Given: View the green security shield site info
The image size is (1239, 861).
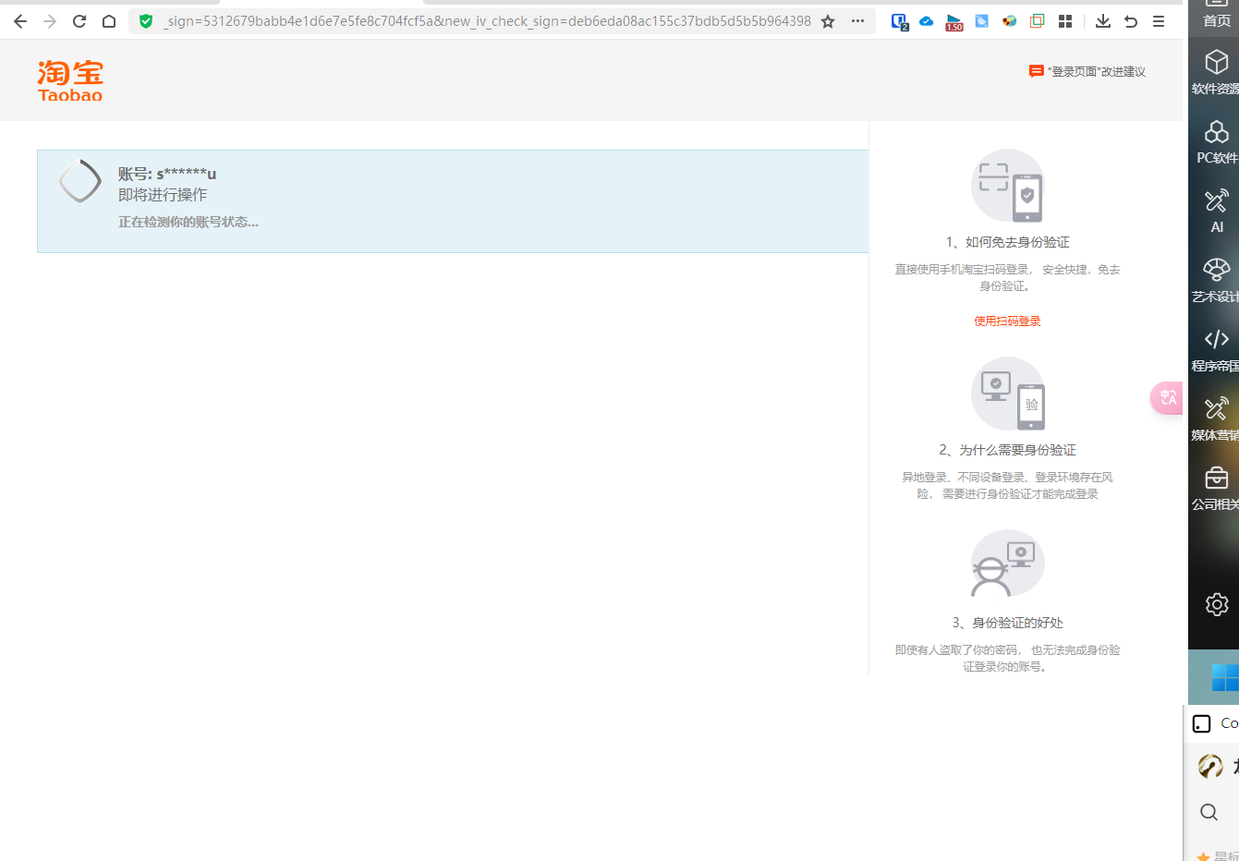Looking at the screenshot, I should coord(146,21).
